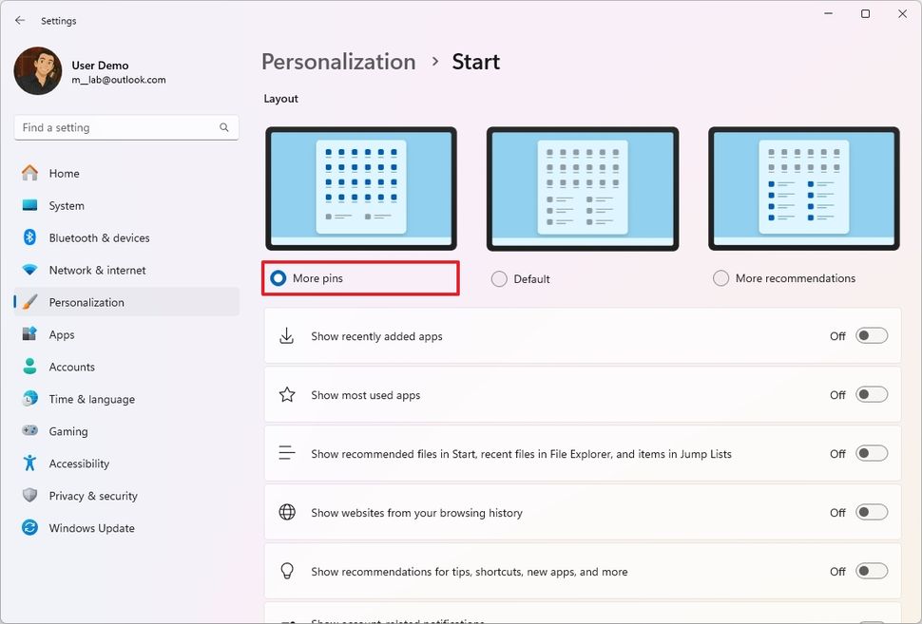This screenshot has width=922, height=624.
Task: Click the Find a setting search field
Action: pyautogui.click(x=114, y=127)
